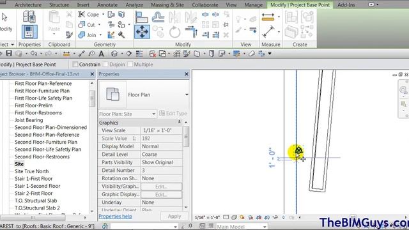The height and width of the screenshot is (230, 409).
Task: Open the Default 3D View icon
Action: 114,54
